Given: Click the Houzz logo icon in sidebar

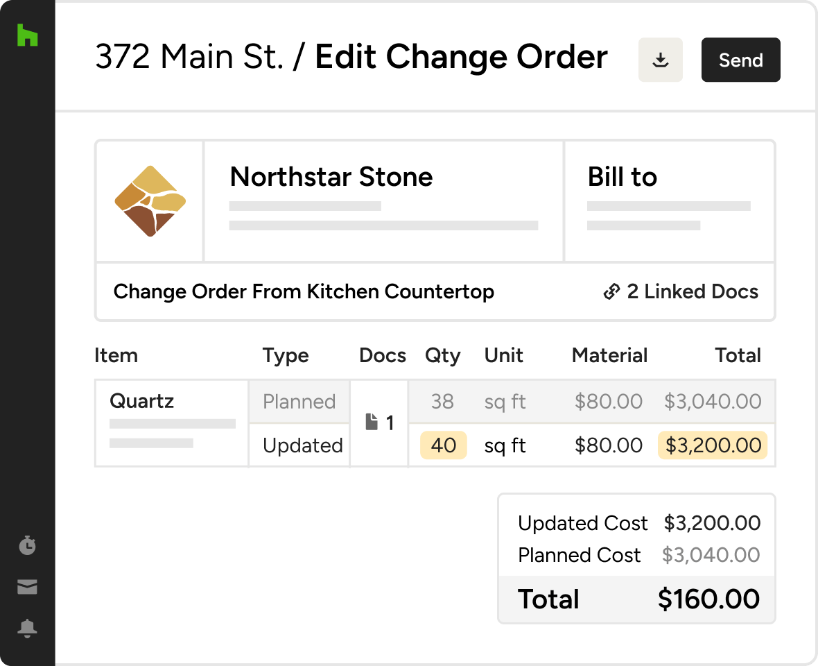Looking at the screenshot, I should coord(27,35).
